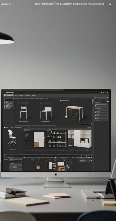
Task: Click the small dark button in wardrobe options panel
Action: [x=27, y=140]
